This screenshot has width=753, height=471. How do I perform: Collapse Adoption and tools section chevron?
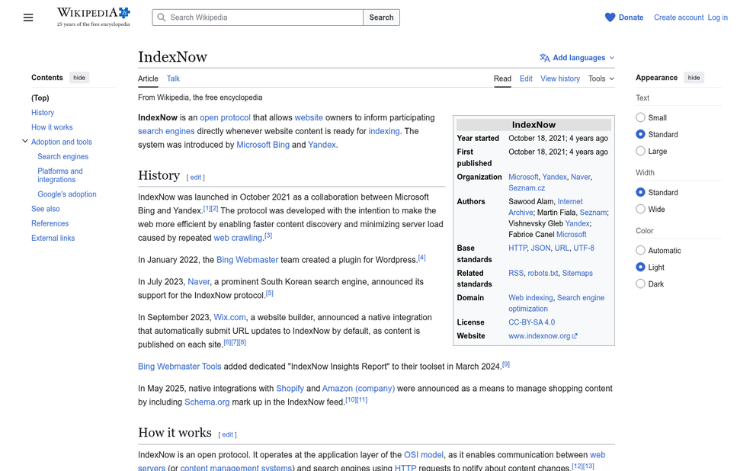tap(25, 141)
